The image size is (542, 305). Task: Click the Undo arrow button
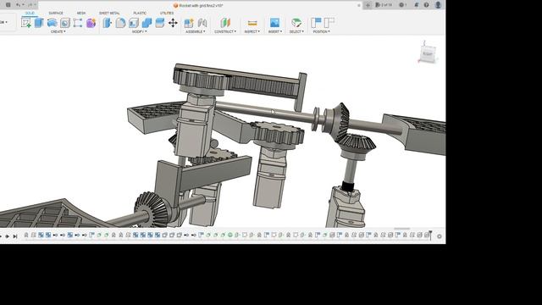[x=19, y=5]
